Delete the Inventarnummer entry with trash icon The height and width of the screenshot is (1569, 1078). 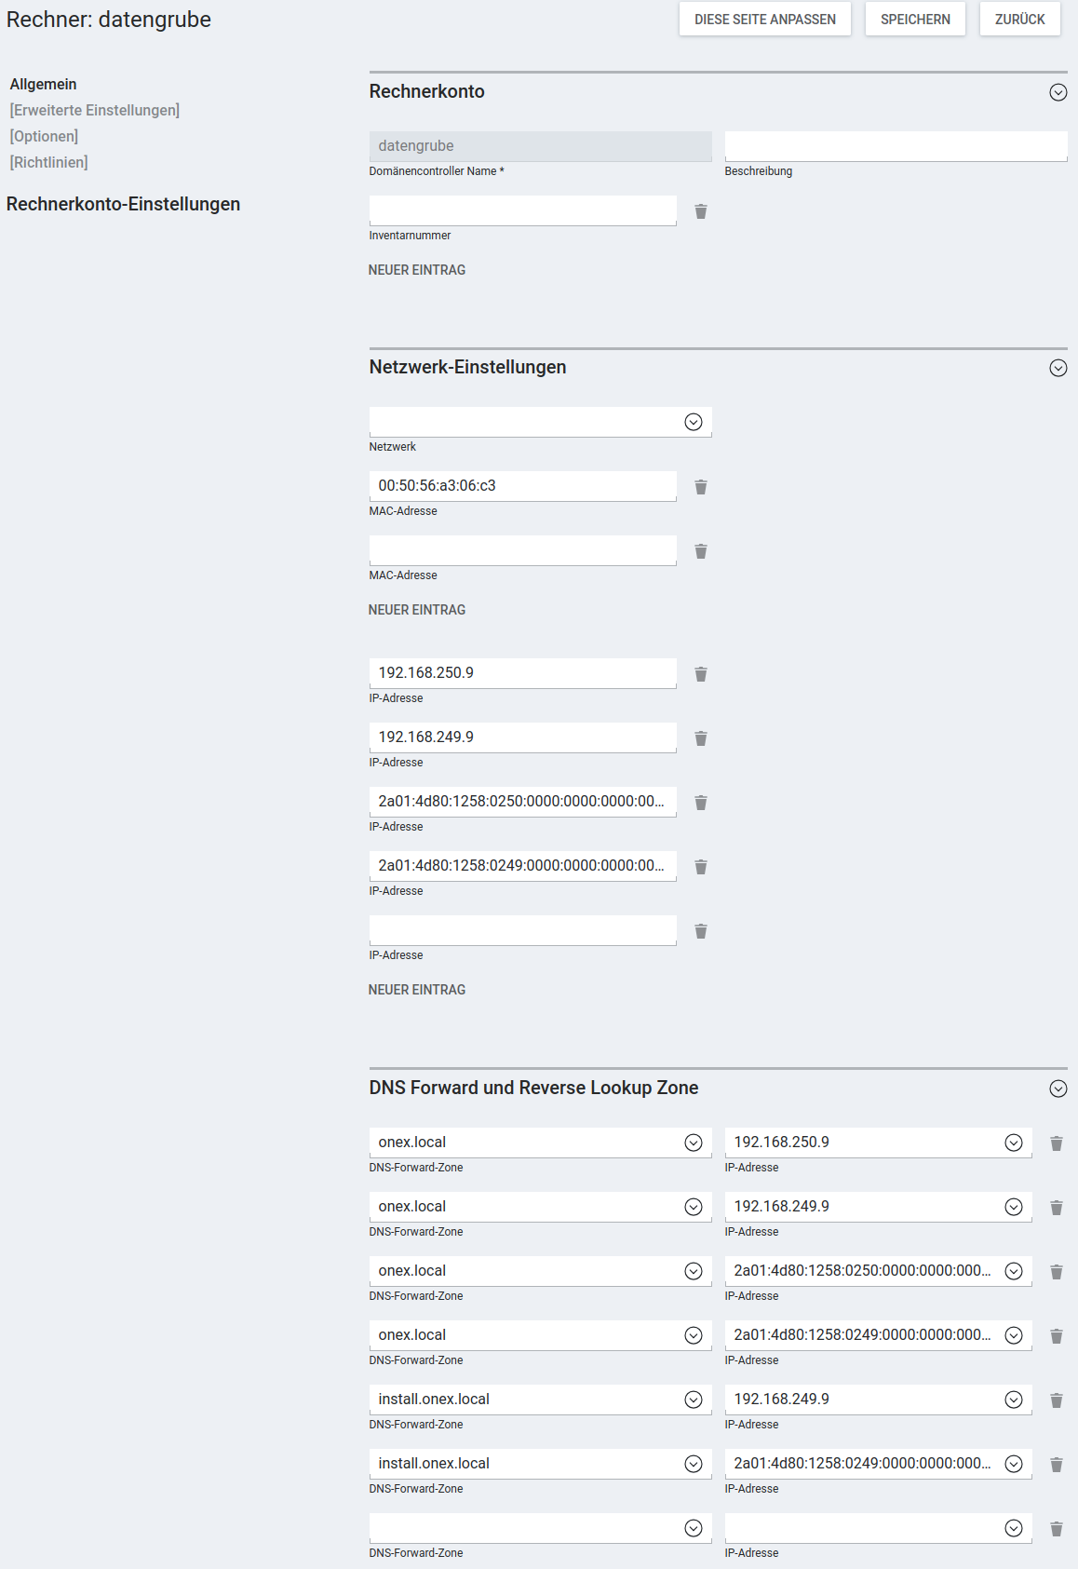click(x=701, y=211)
